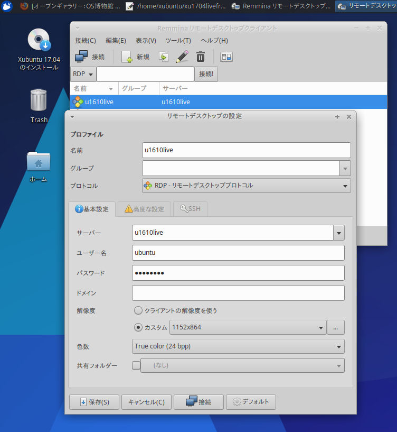Click the キャンセル(C) cancel button
This screenshot has height=432, width=397.
(x=146, y=402)
